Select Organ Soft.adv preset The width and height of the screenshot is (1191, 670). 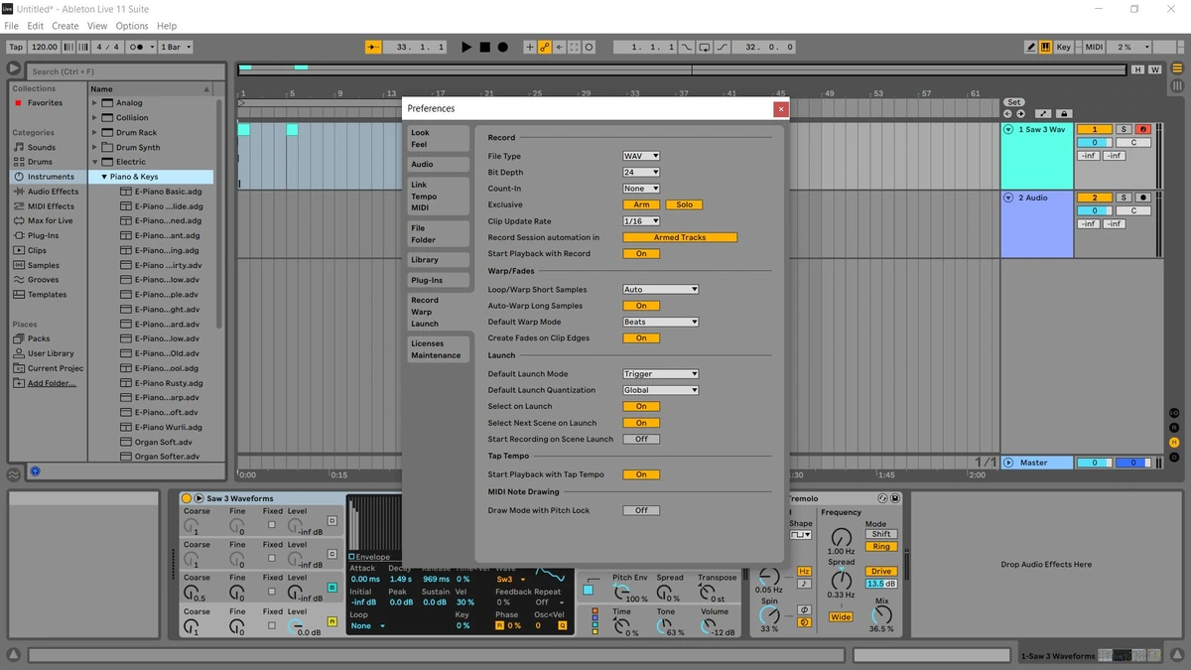click(164, 442)
